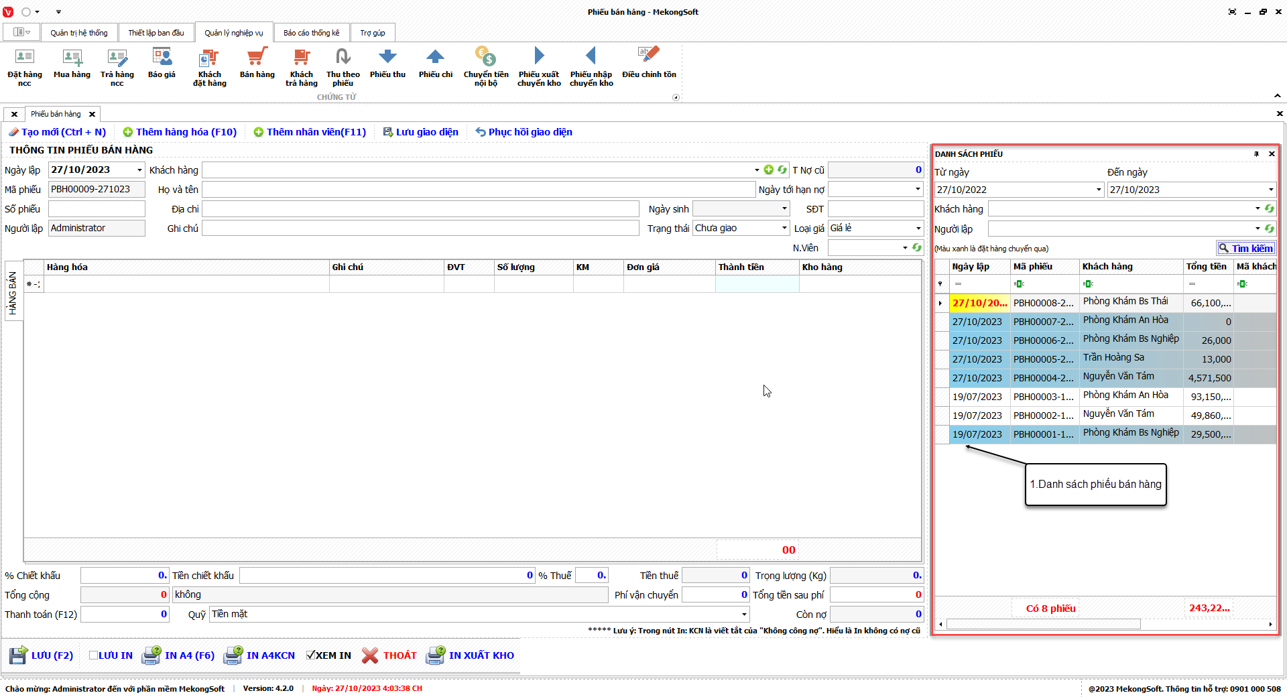Expand the Quỹ Tiền mặt dropdown
This screenshot has width=1287, height=697.
pyautogui.click(x=743, y=615)
